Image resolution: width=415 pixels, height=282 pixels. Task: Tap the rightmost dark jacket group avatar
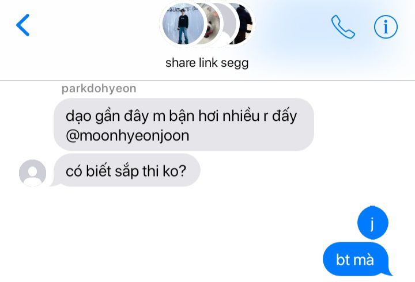244,24
